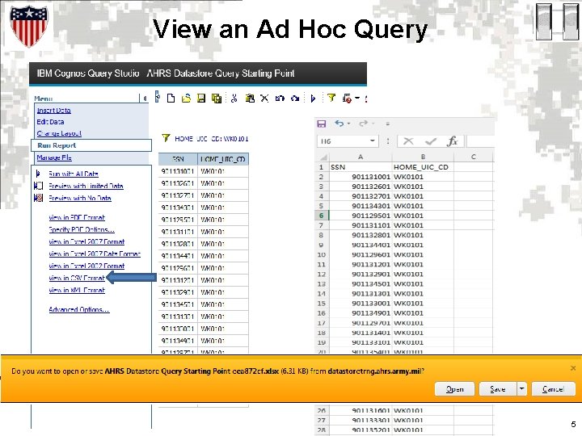The height and width of the screenshot is (436, 582).
Task: Click the Delete X icon in Cognos toolbar
Action: click(x=264, y=99)
